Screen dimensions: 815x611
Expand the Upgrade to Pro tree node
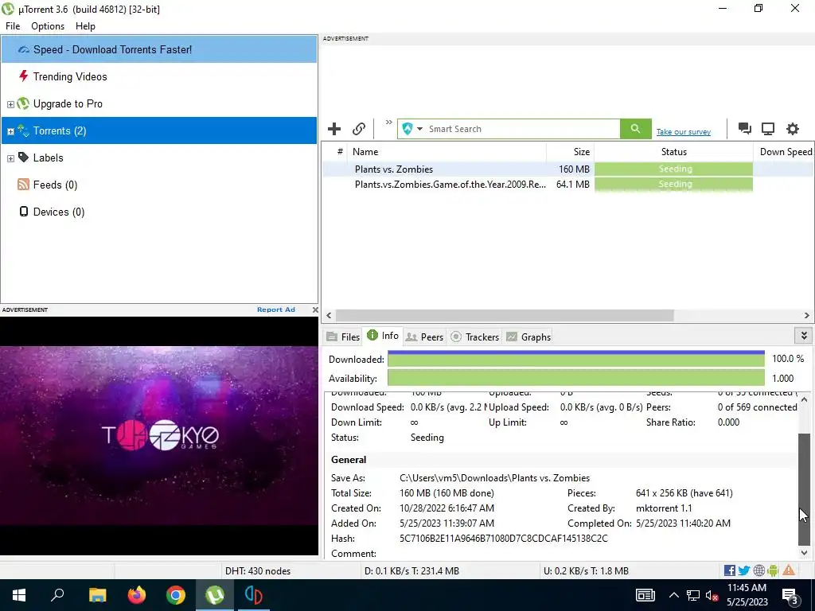coord(10,104)
